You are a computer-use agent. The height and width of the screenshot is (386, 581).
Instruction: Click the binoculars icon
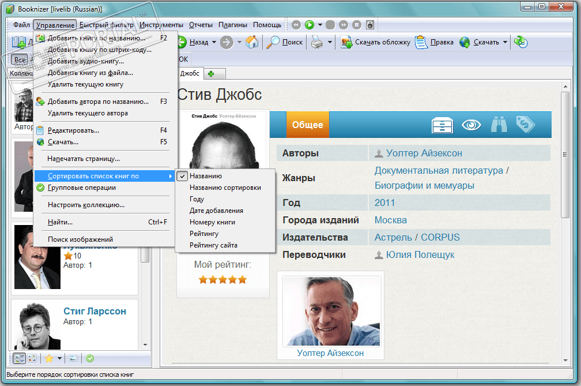499,125
